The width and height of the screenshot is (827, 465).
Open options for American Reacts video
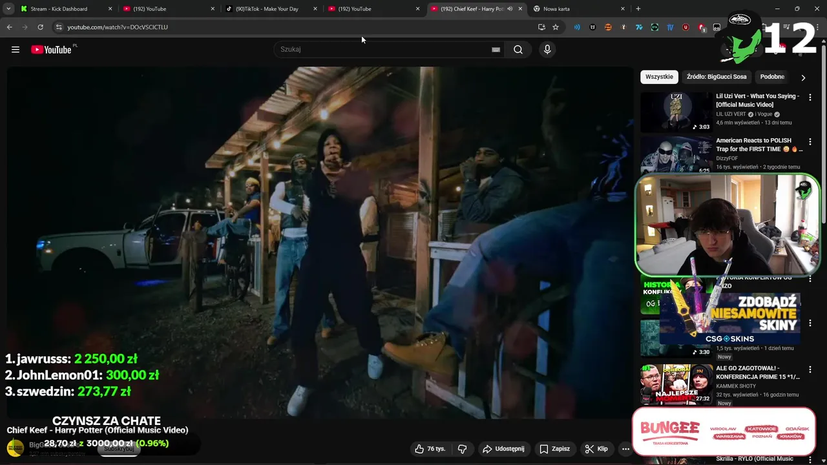(x=810, y=141)
